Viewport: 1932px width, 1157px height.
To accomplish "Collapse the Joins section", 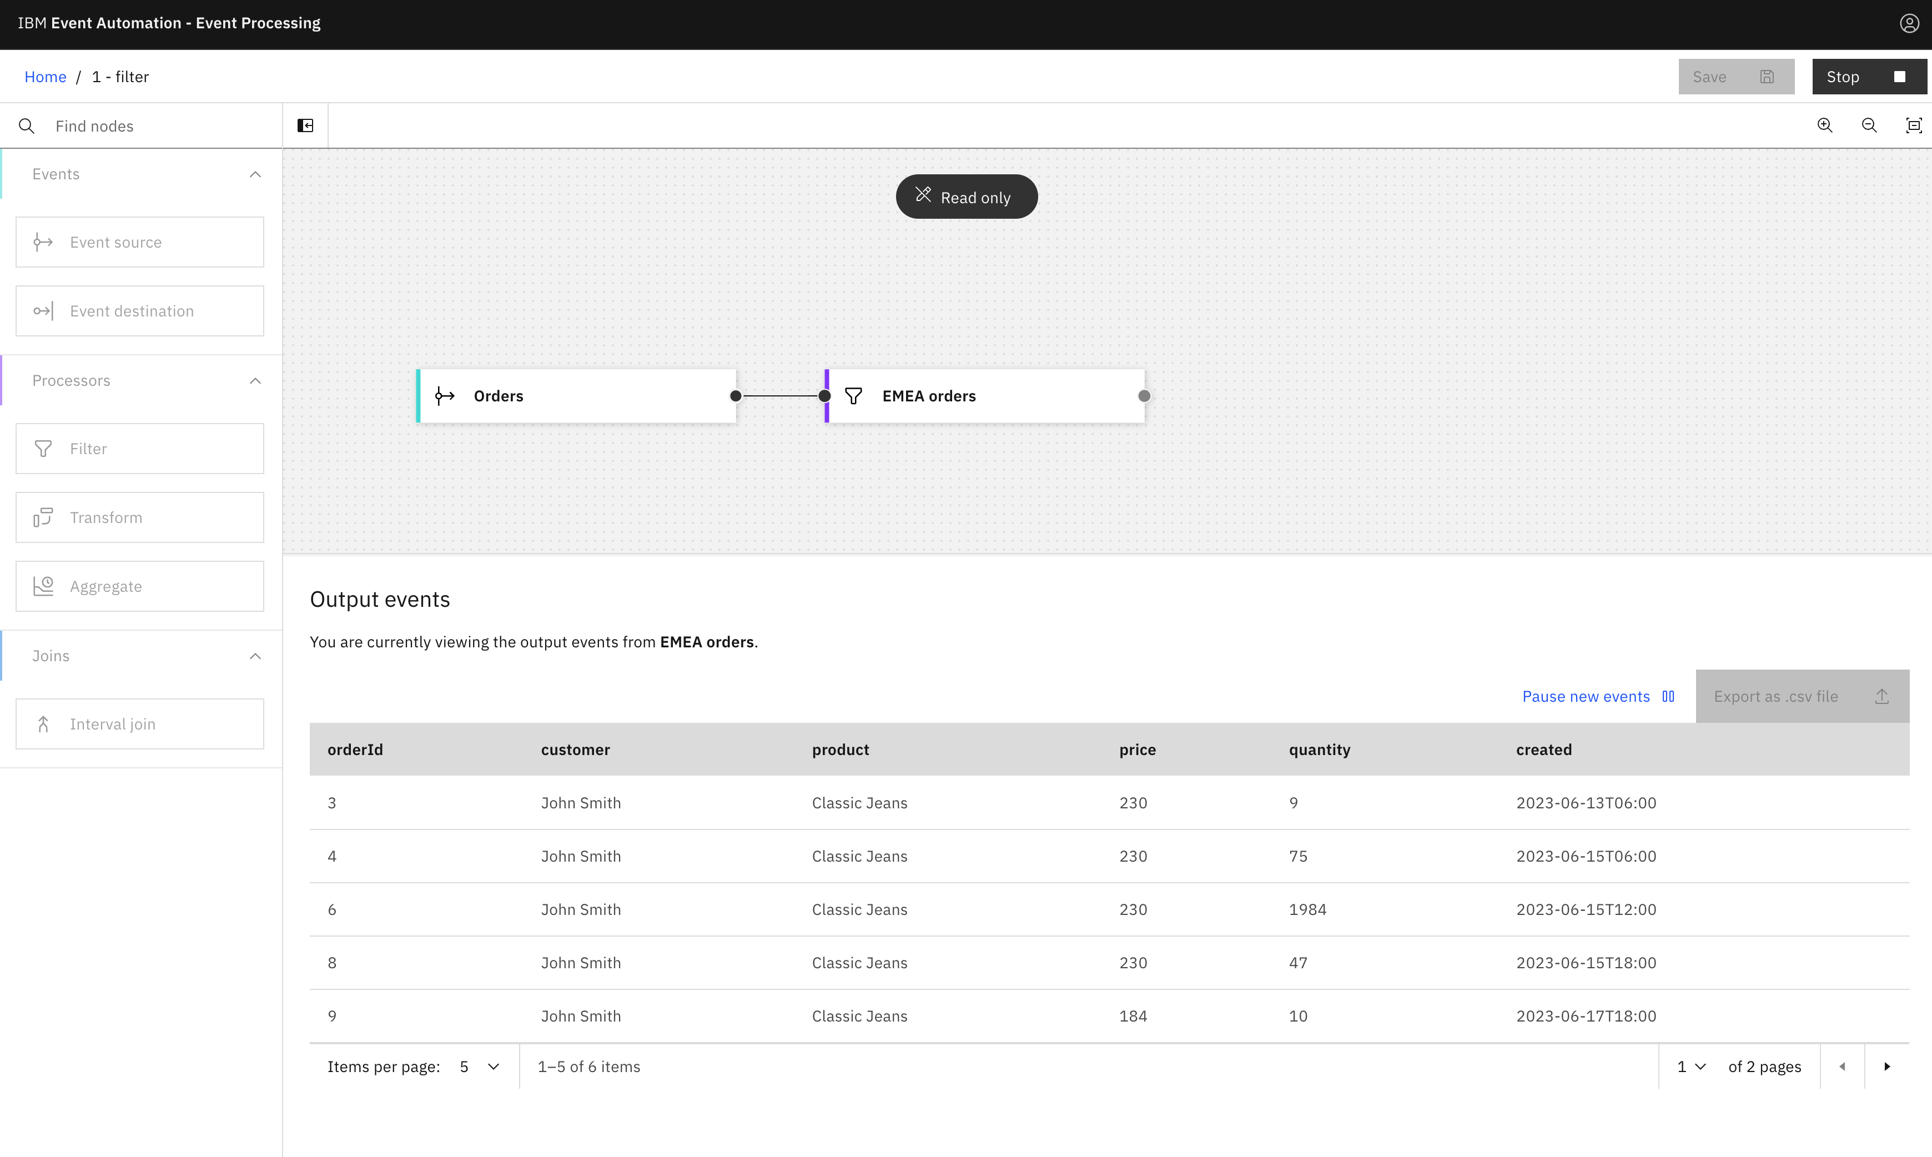I will point(255,656).
